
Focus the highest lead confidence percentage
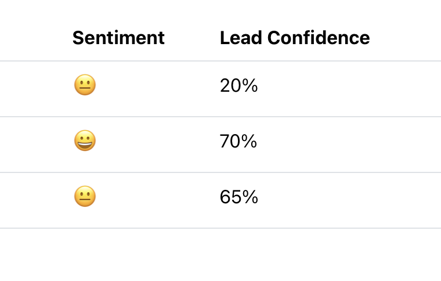[x=238, y=141]
